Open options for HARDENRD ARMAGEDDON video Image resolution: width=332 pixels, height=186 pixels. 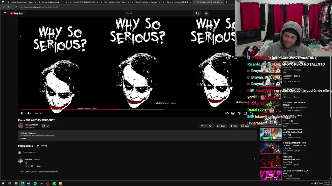(311, 157)
